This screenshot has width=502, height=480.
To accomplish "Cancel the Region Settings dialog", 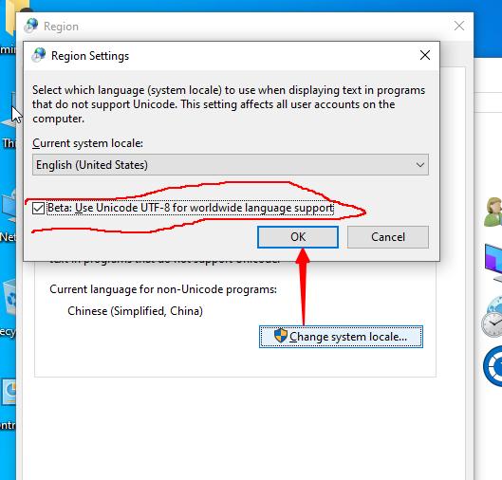I will [388, 237].
